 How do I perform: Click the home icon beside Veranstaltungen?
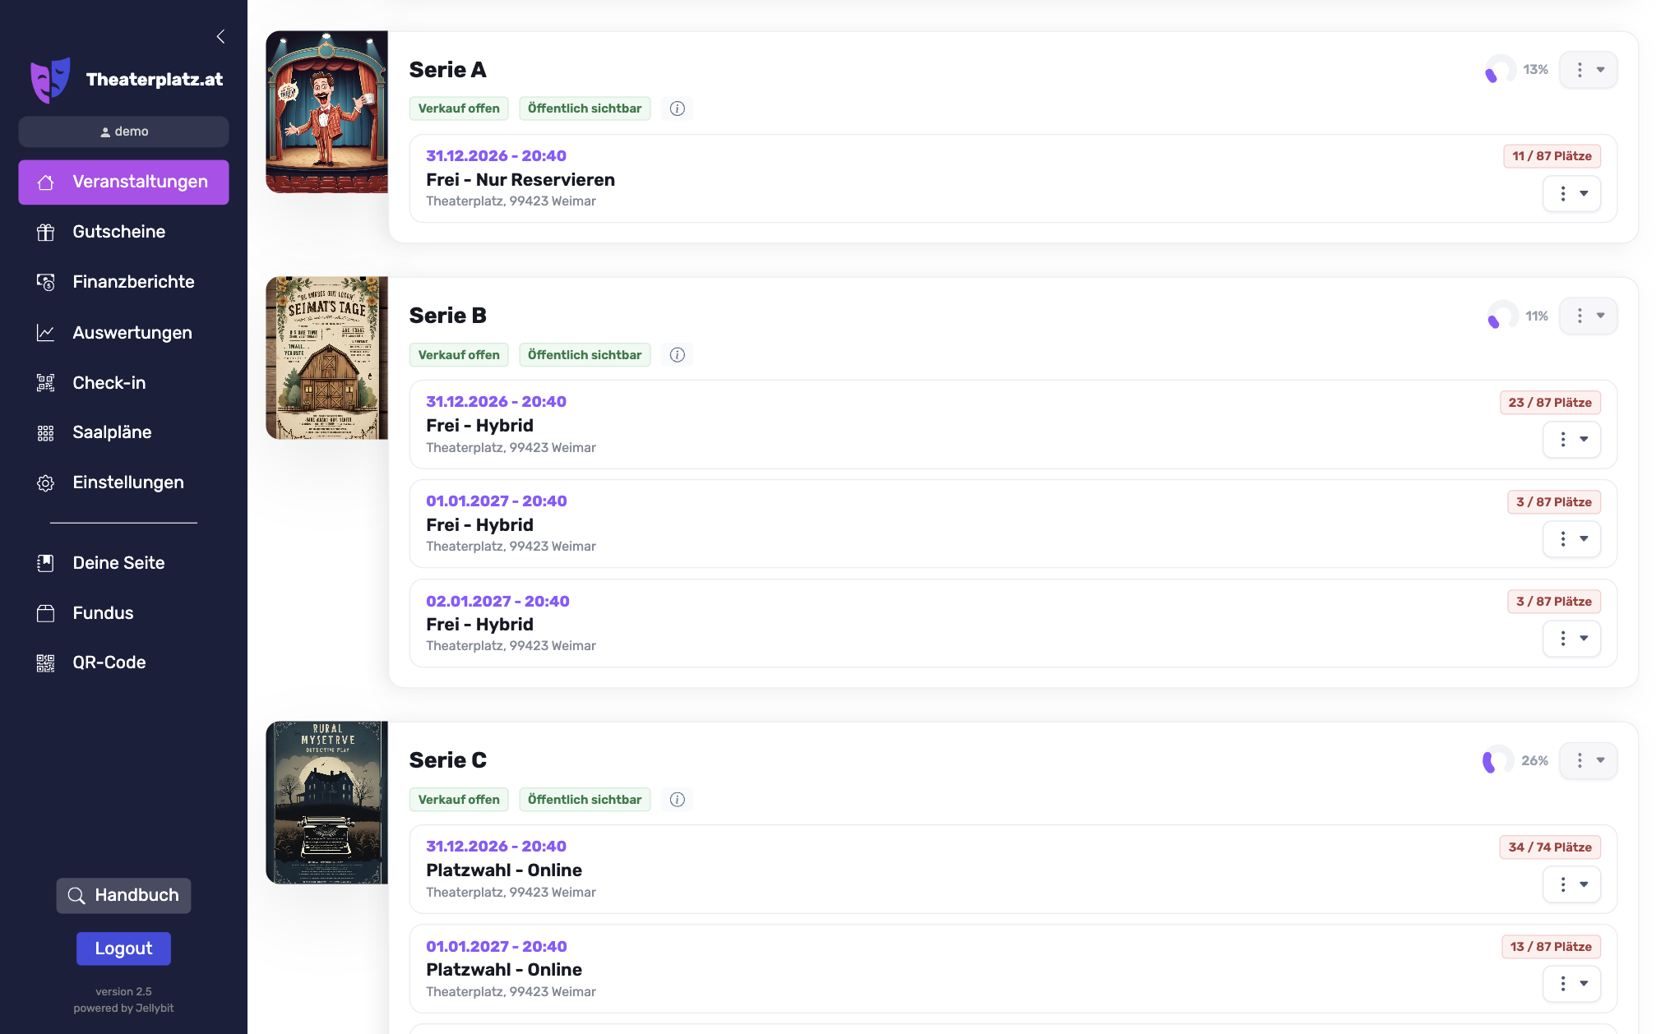(45, 182)
